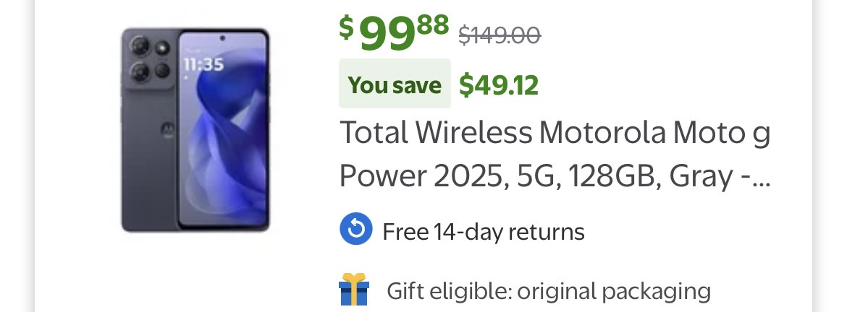Screen dimensions: 847x312
Task: Open the Total Wireless Motorola Moto g title
Action: [x=555, y=133]
